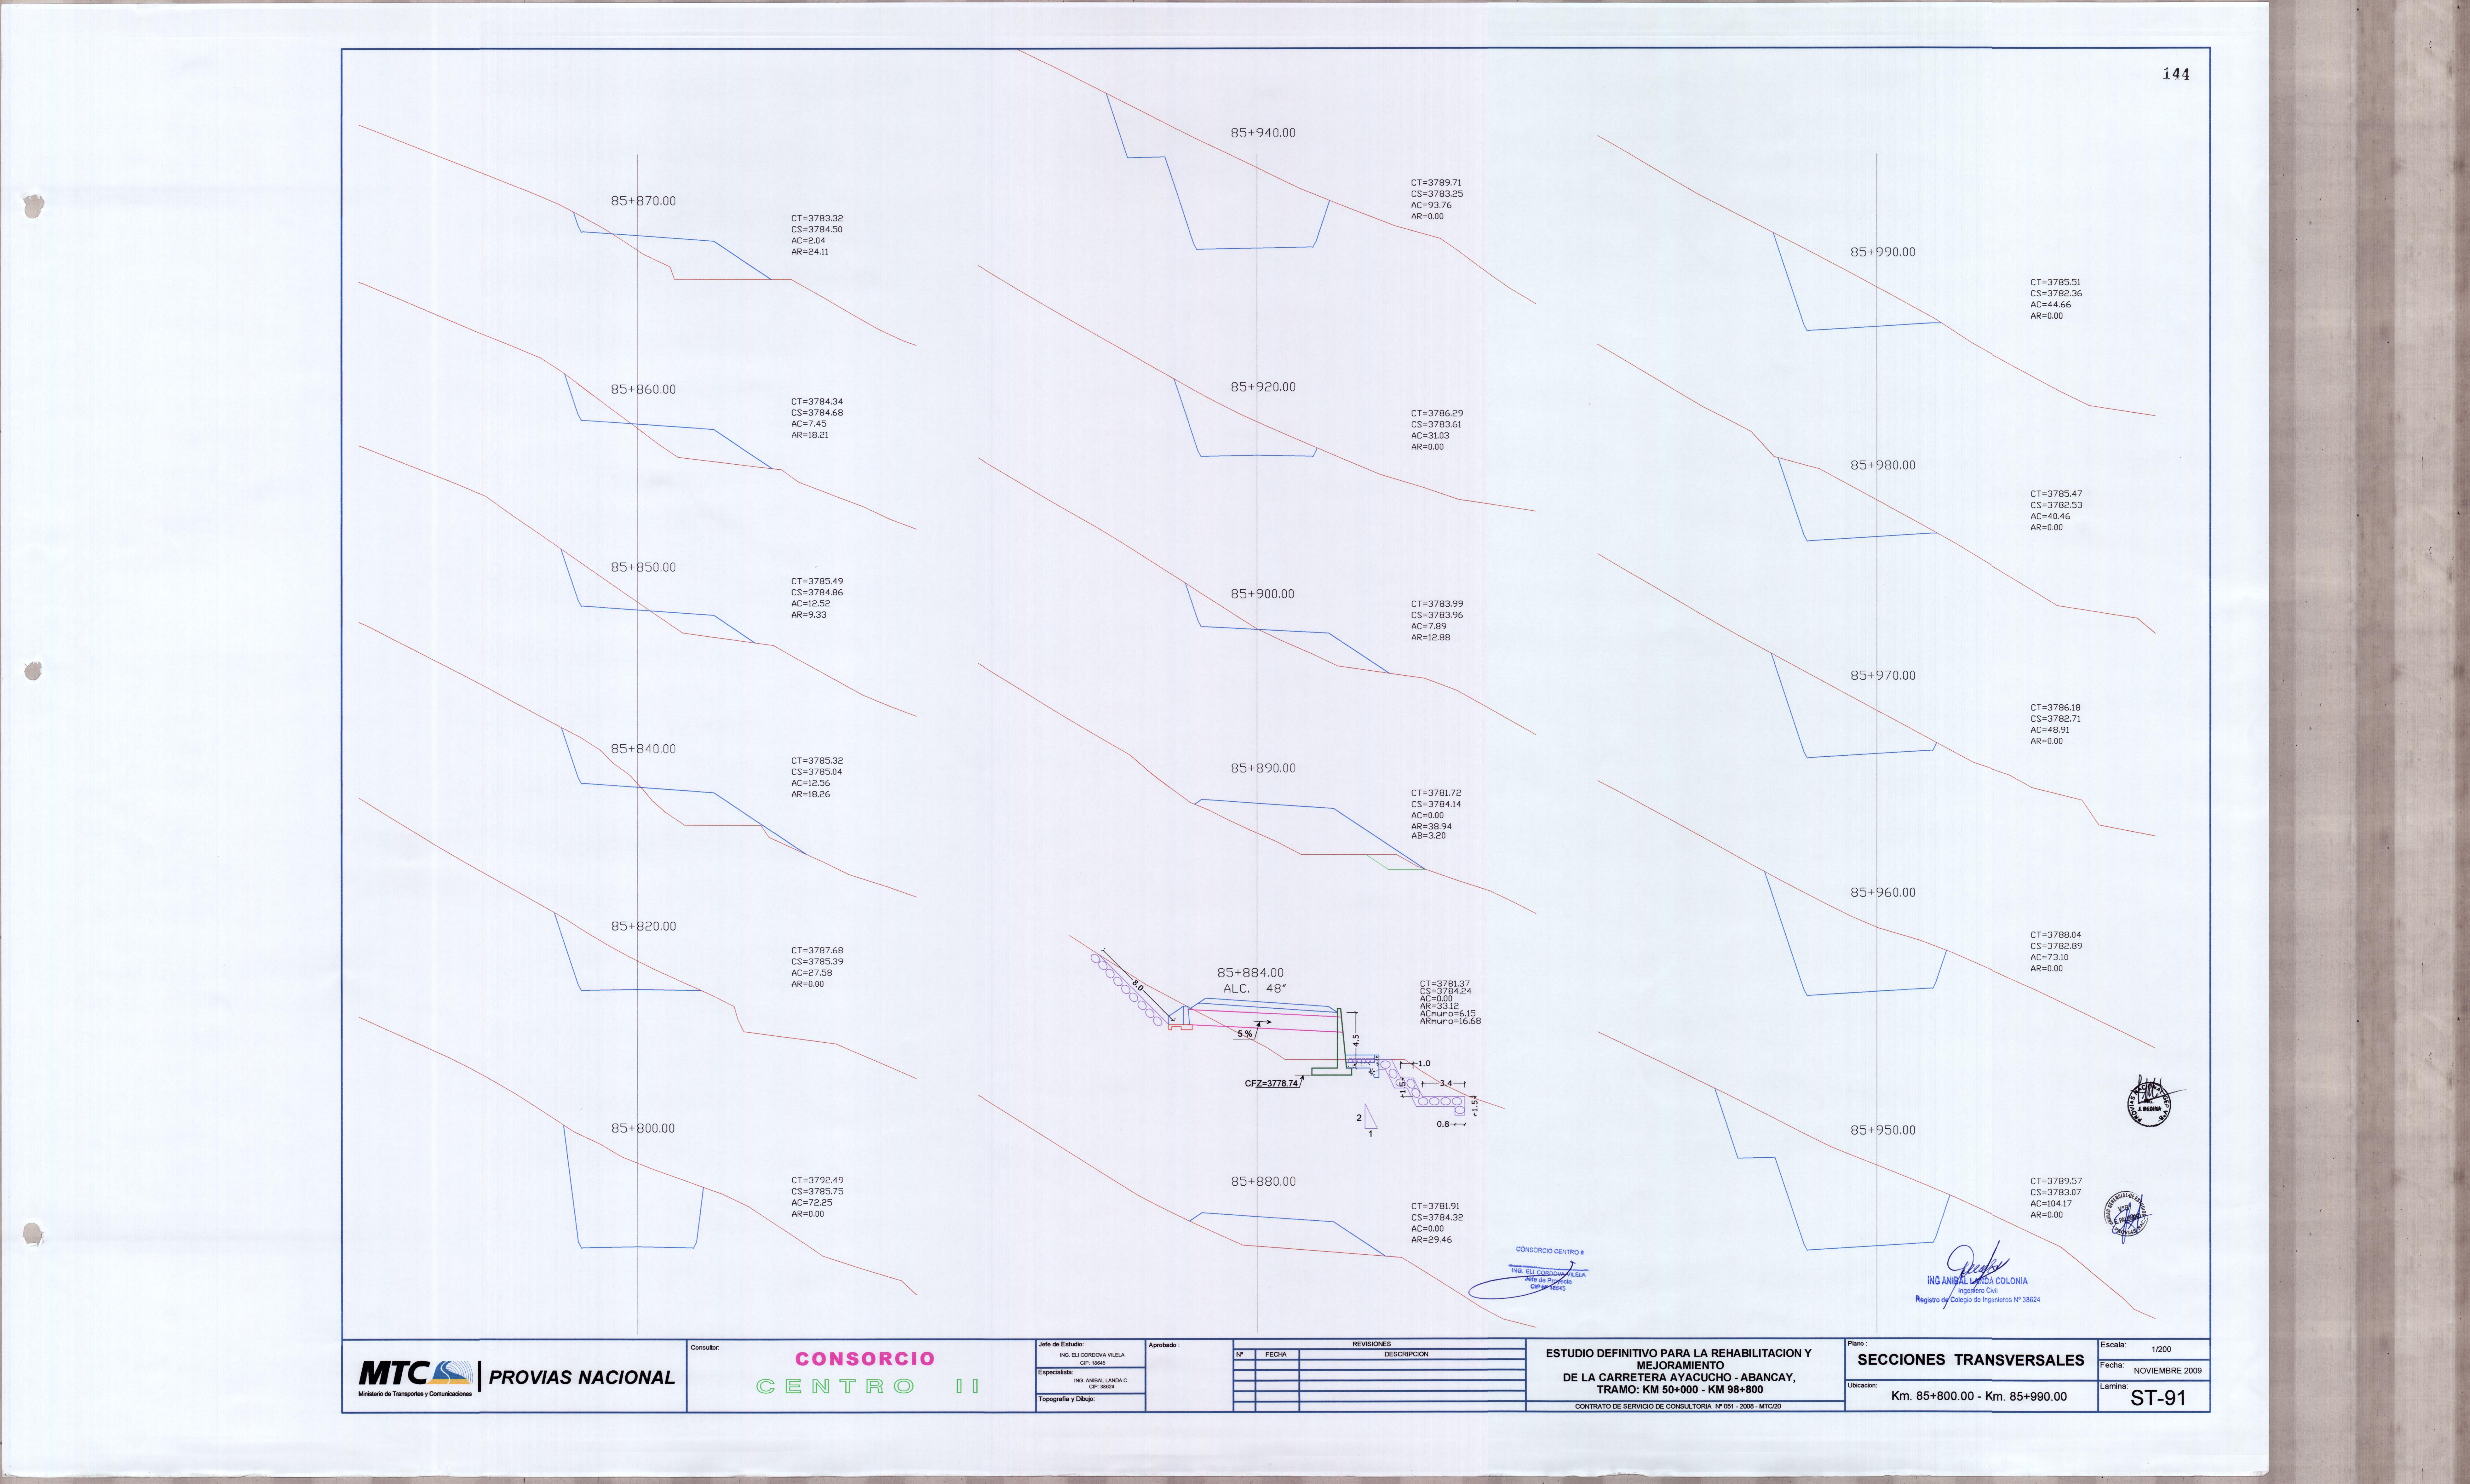
Task: Click station label 85+840.00
Action: (643, 749)
